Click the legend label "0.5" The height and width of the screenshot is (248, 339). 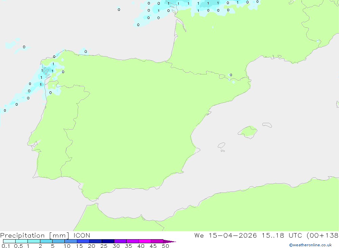pyautogui.click(x=18, y=246)
